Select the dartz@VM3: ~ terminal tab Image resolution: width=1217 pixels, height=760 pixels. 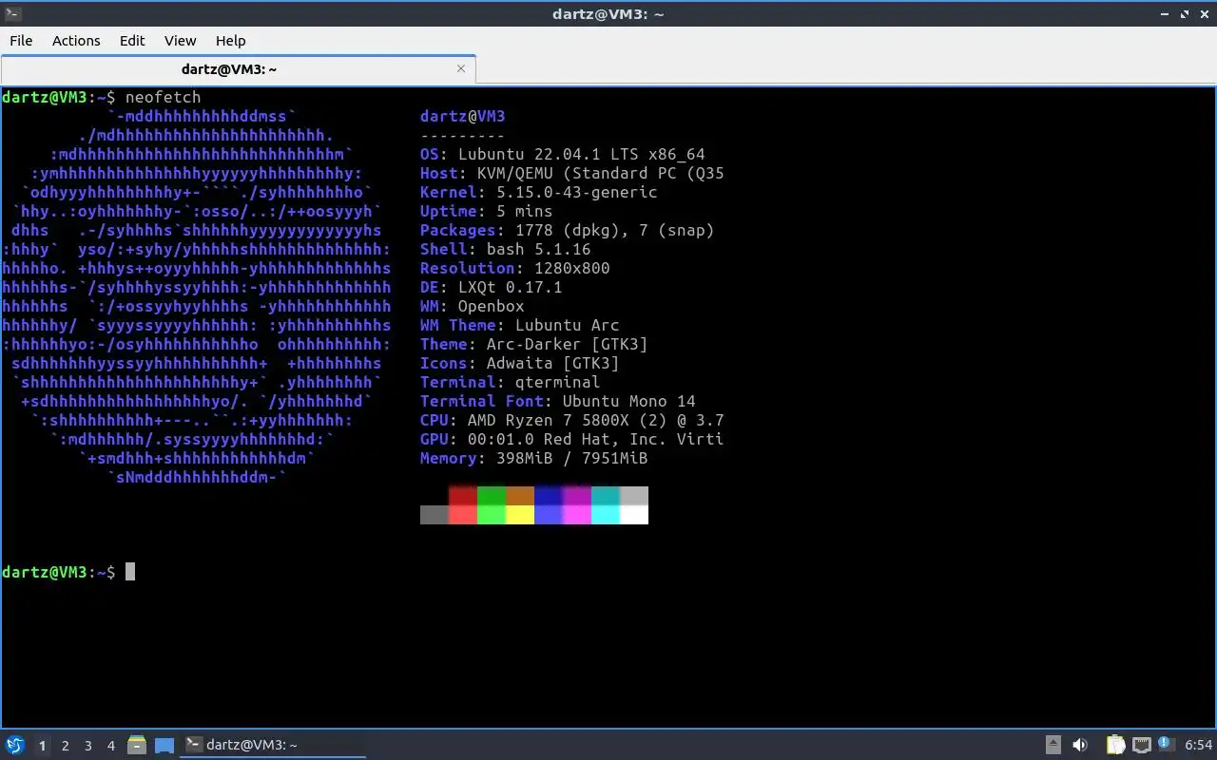pyautogui.click(x=238, y=69)
